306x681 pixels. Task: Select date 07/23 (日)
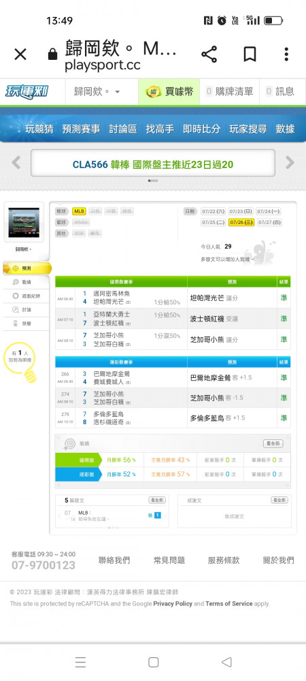(x=241, y=211)
